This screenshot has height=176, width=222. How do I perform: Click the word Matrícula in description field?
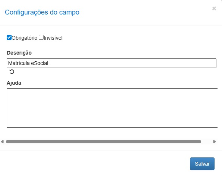click(19, 63)
